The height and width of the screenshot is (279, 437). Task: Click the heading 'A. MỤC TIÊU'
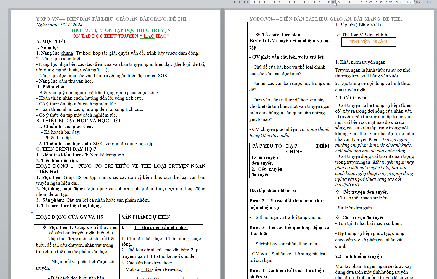(51, 42)
